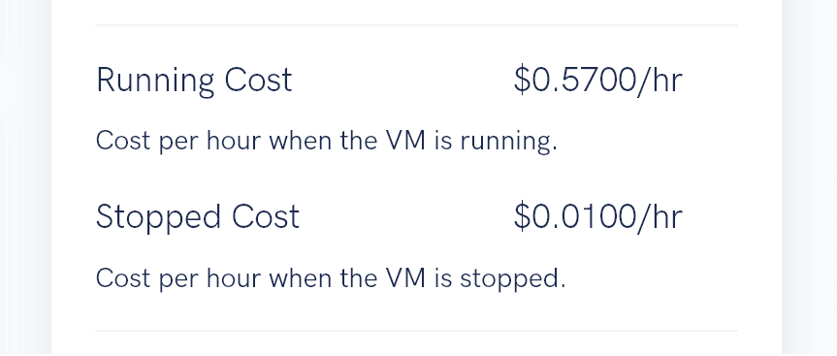The image size is (837, 356).
Task: Click the '/hr' suffix of the stopped cost
Action: (660, 216)
